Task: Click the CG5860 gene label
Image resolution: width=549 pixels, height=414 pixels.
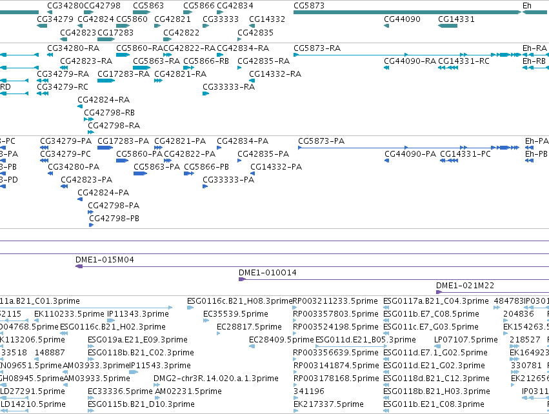Action: point(132,19)
